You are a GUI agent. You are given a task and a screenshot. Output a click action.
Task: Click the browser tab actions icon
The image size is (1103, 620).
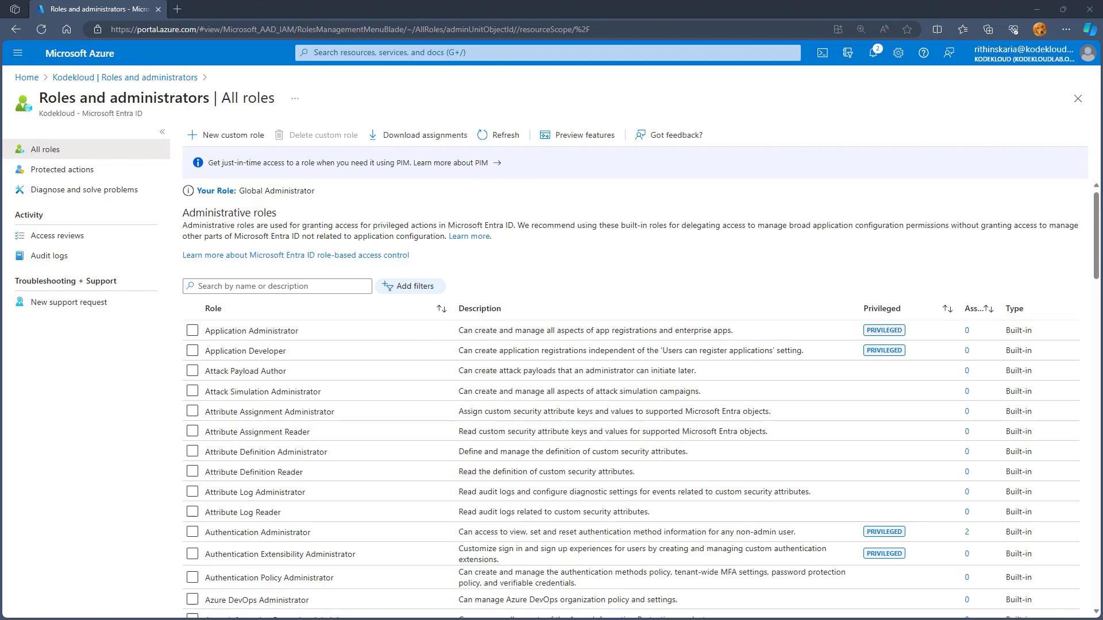(x=15, y=9)
